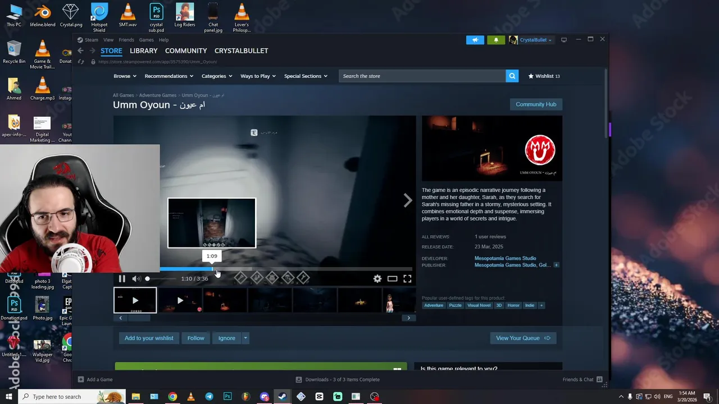Open the View menu
This screenshot has height=404, width=719.
(108, 40)
